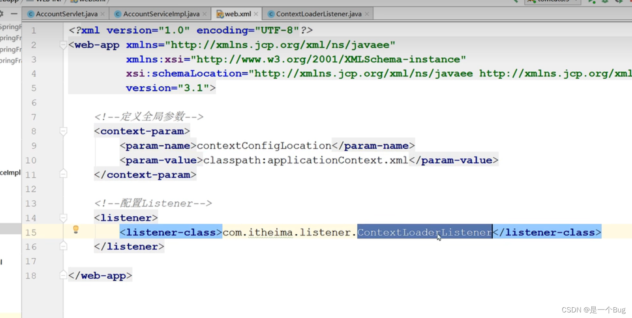Click the closing context-param tag
Screen dimensions: 632x318
tap(145, 174)
